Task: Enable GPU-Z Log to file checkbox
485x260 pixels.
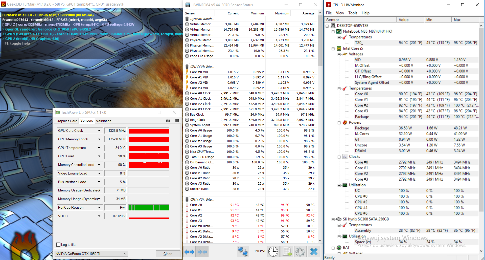Action: [58, 245]
